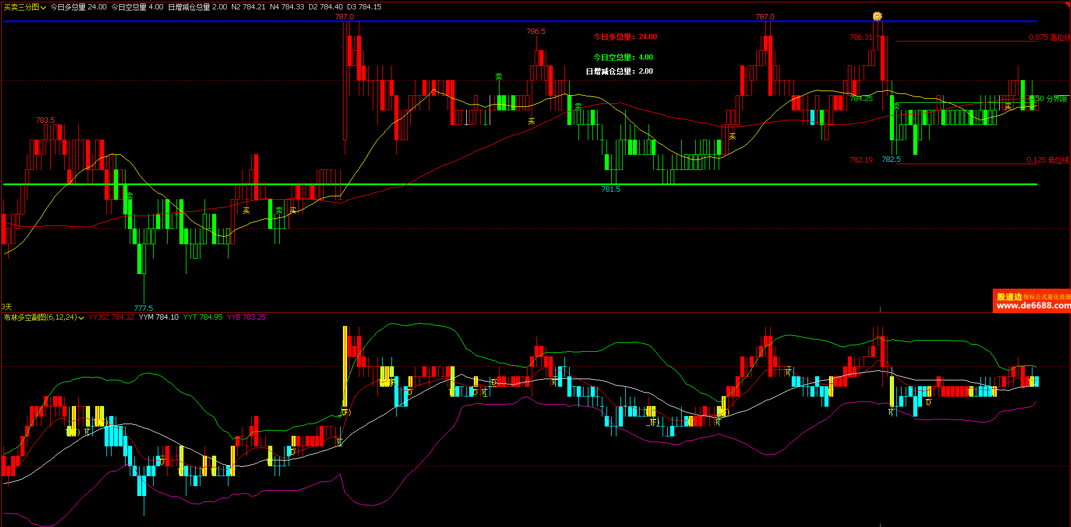Click the 50 分界限 label
Image resolution: width=1071 pixels, height=527 pixels.
[x=1051, y=99]
